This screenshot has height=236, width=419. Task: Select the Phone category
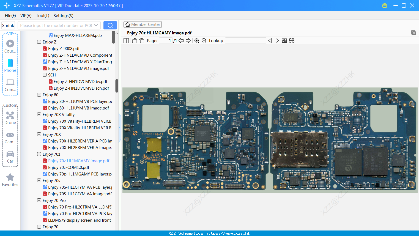[10, 65]
